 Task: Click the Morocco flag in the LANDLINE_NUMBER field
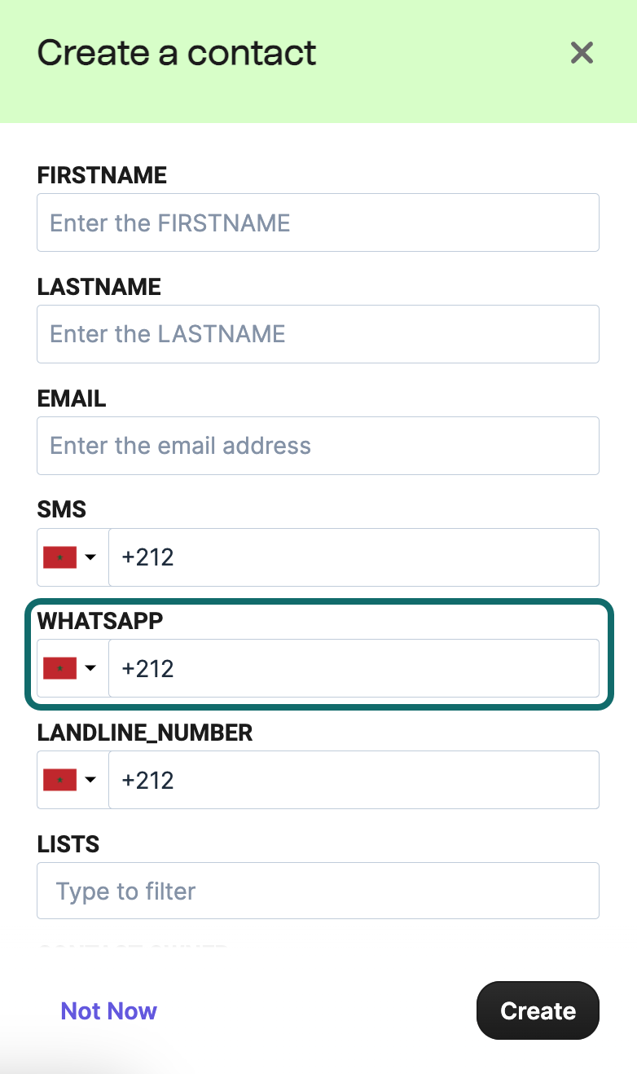(x=59, y=779)
